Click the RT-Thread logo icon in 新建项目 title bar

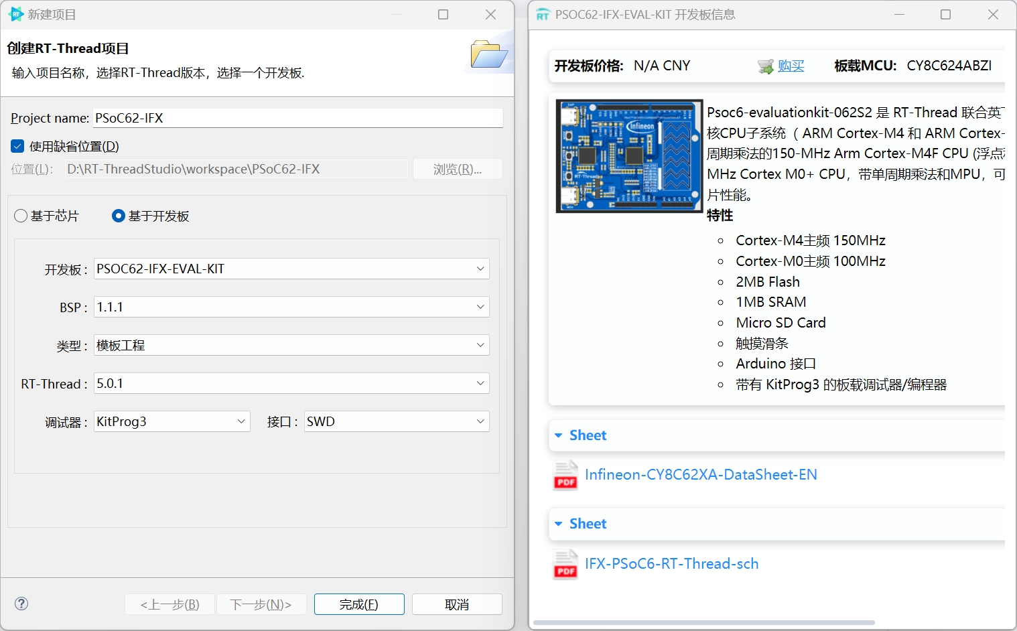tap(16, 14)
